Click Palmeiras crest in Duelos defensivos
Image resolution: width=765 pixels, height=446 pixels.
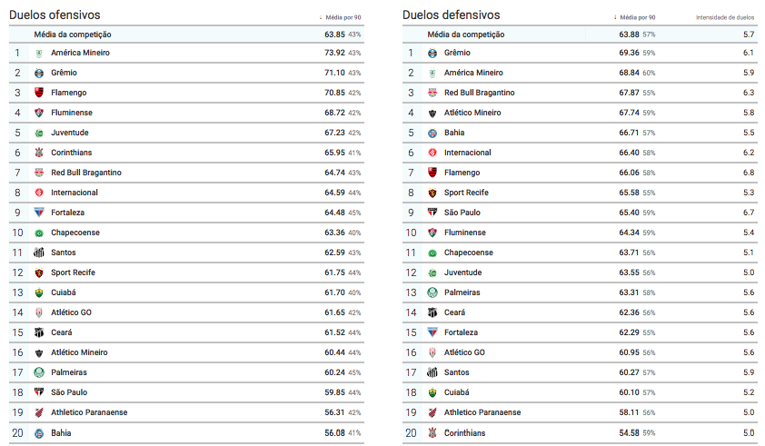[432, 292]
